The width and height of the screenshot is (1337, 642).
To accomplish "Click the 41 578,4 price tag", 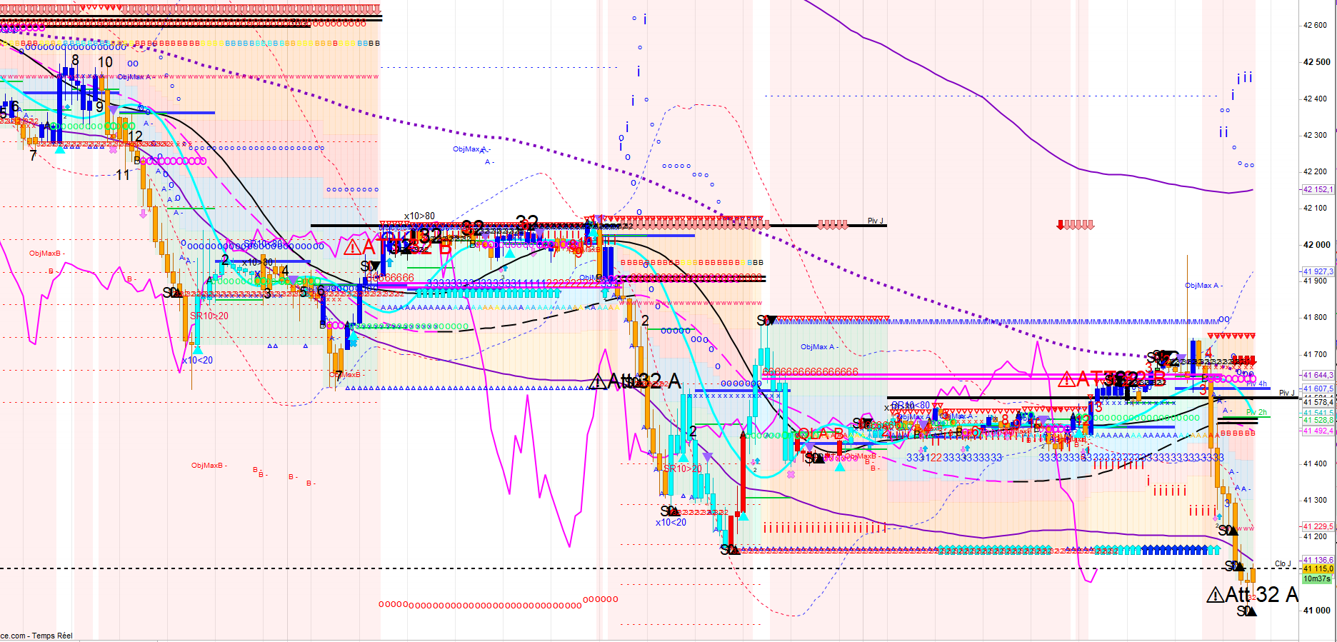I will point(1318,401).
